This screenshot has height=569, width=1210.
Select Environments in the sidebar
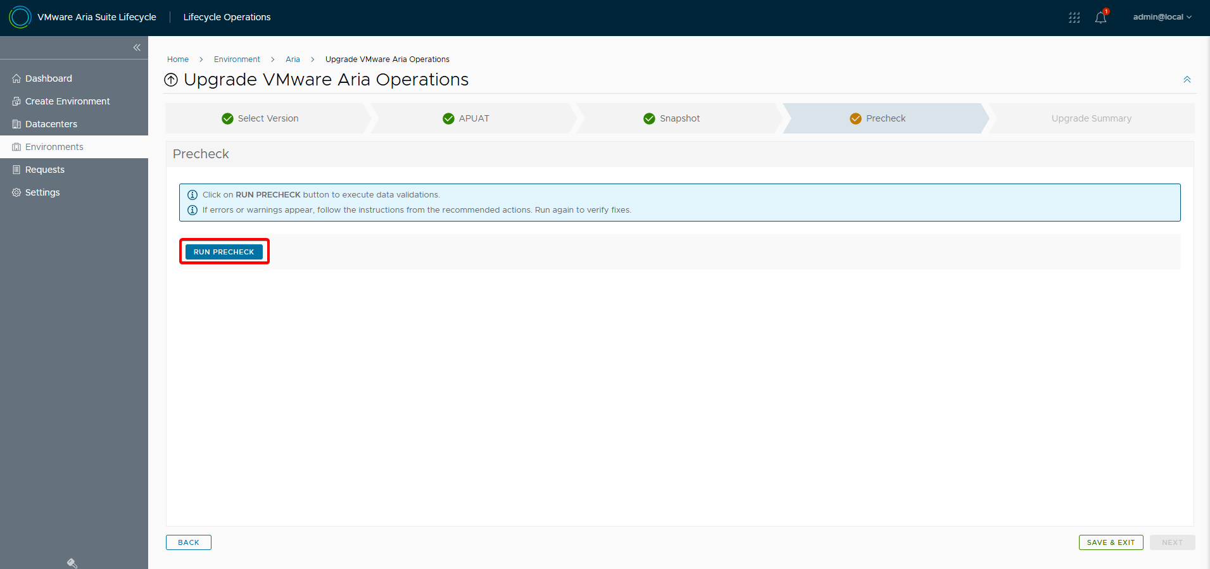54,147
